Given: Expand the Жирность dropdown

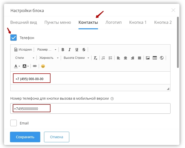Looking at the screenshot, I should [x=49, y=58].
